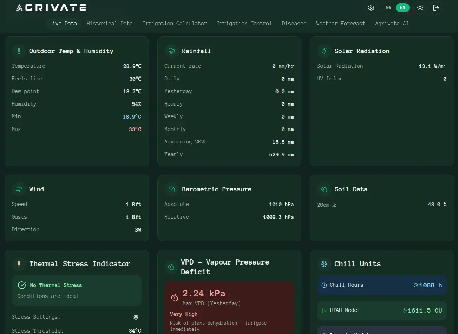Click the droplets icon beside 2.24 kPa

(175, 298)
